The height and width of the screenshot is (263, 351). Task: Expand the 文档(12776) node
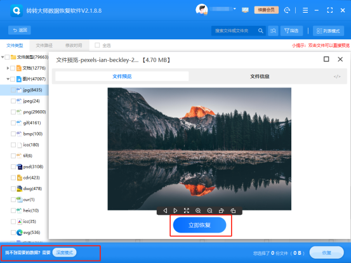pyautogui.click(x=8, y=68)
